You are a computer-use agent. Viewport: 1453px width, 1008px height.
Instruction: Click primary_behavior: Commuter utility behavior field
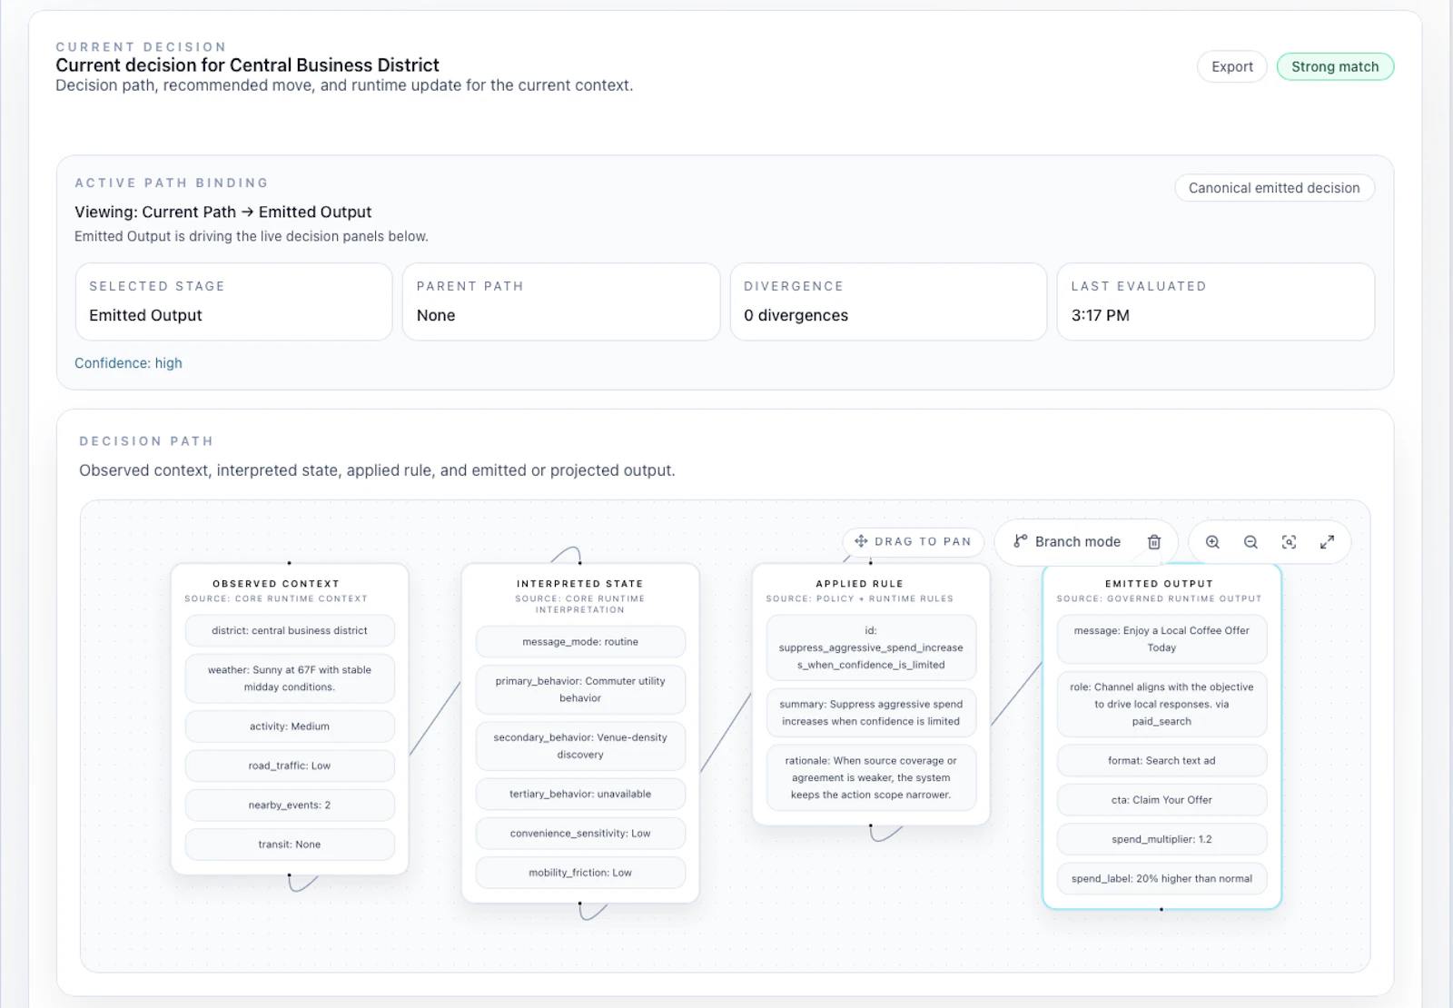click(x=580, y=689)
